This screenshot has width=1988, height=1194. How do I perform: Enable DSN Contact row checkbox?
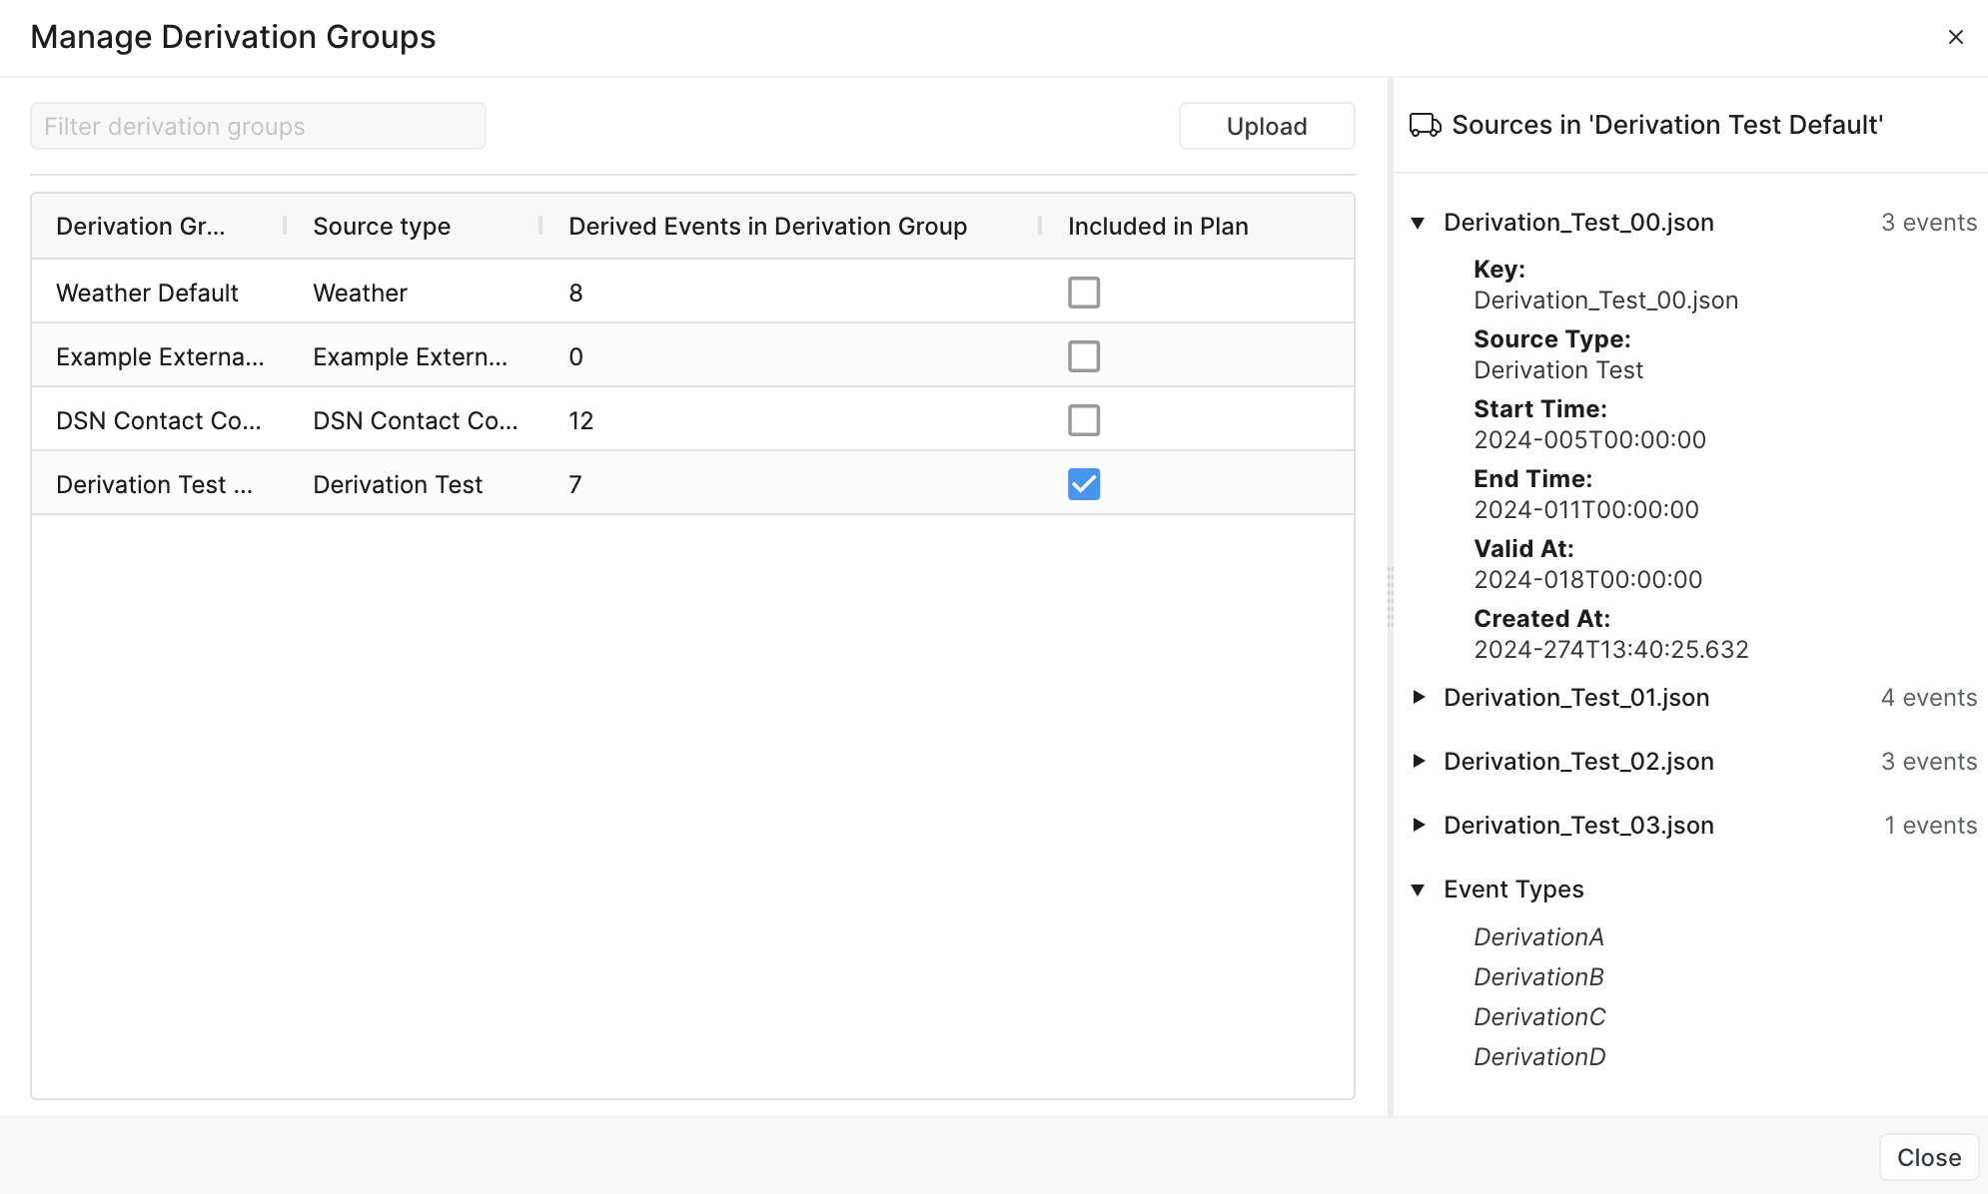pyautogui.click(x=1083, y=420)
